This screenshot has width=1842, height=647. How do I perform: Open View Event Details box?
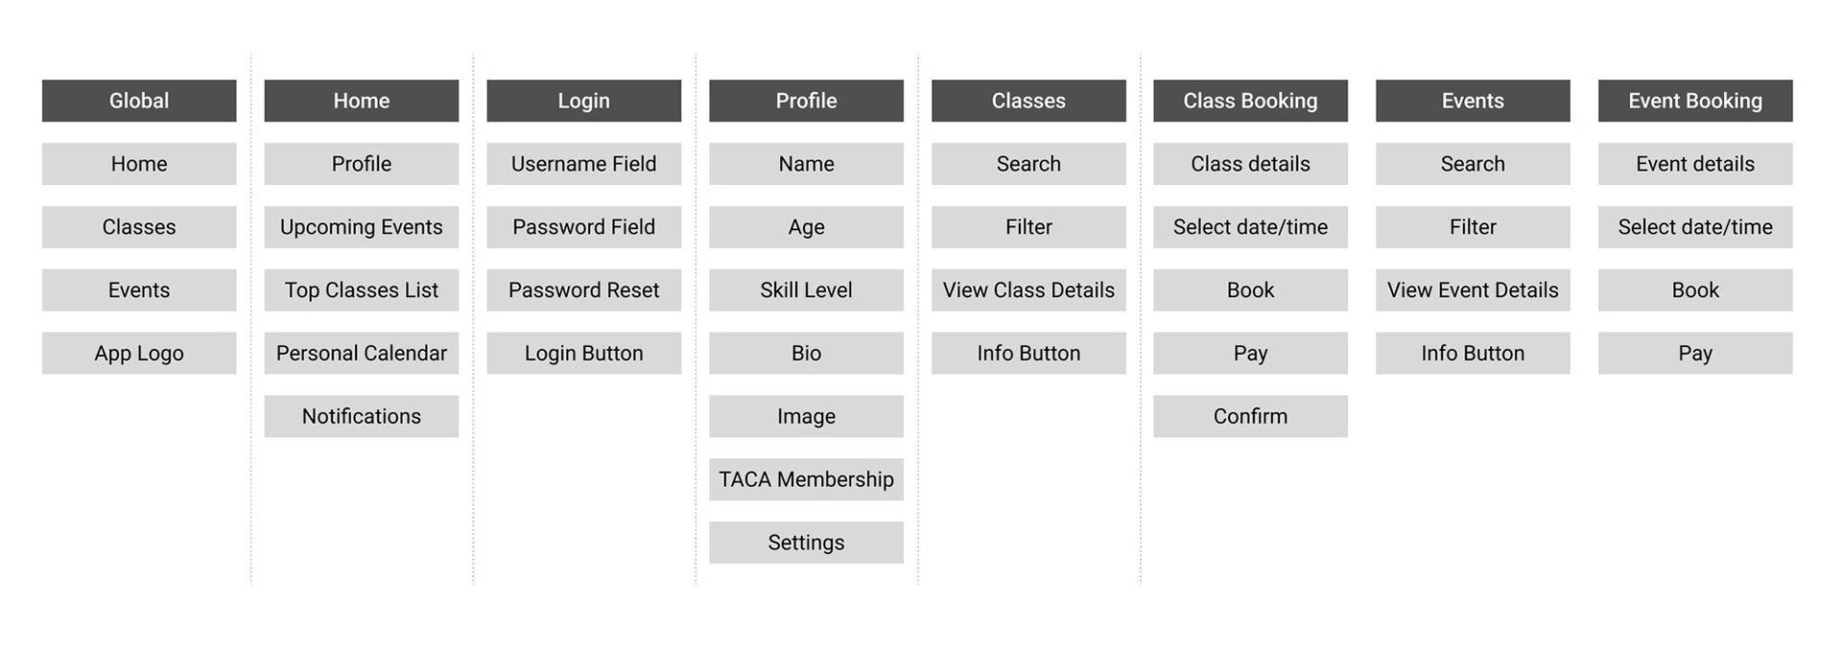pos(1473,289)
